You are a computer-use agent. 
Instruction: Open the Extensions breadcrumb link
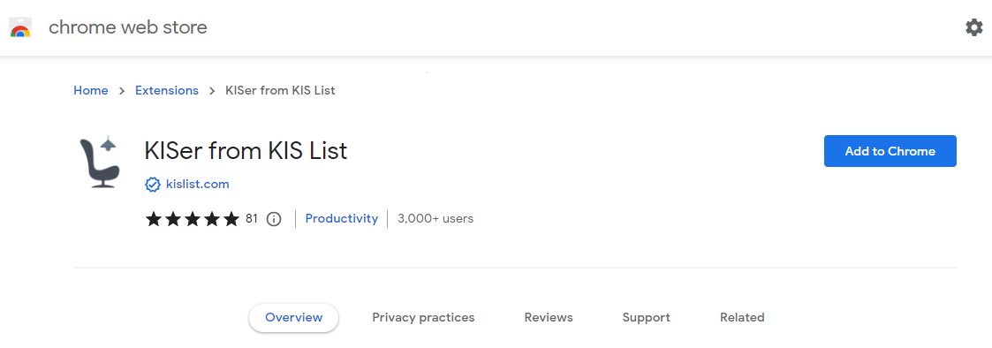167,90
